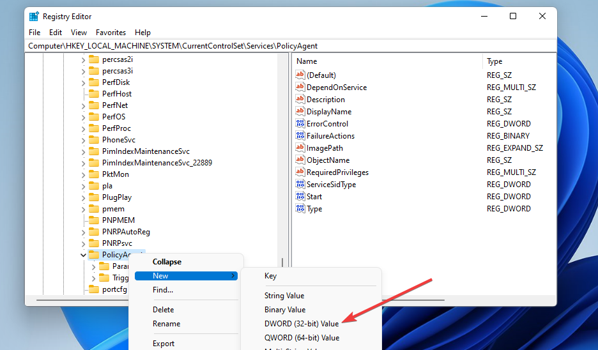Image resolution: width=598 pixels, height=350 pixels.
Task: Open the View menu
Action: tap(79, 33)
